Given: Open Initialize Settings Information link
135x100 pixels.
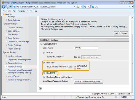Looking at the screenshot, I should coord(20,80).
